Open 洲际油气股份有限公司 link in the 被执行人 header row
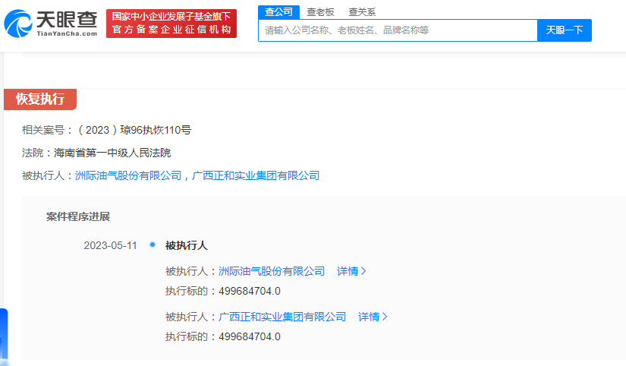 tap(128, 175)
